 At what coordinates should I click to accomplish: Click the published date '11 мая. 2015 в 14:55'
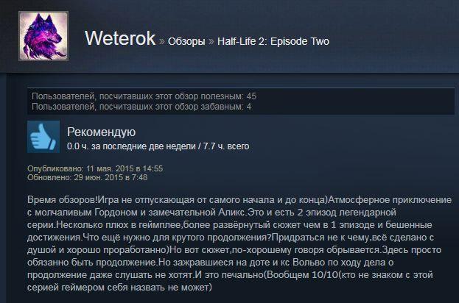click(x=125, y=168)
